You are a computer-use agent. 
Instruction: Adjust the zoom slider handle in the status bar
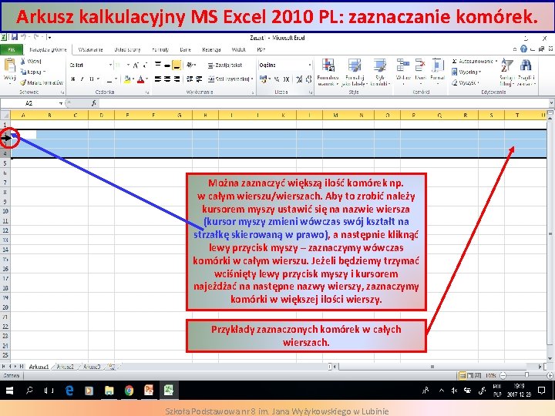point(526,375)
